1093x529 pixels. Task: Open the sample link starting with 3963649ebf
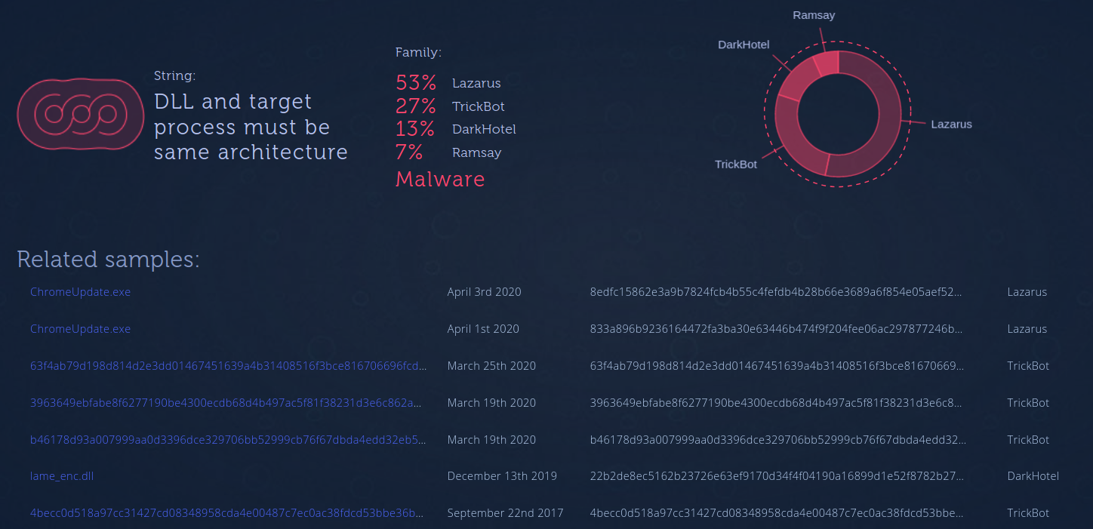click(x=226, y=403)
